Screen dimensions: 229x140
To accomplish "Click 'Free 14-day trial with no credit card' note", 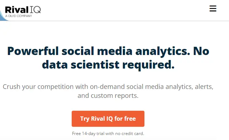I will [x=108, y=134].
